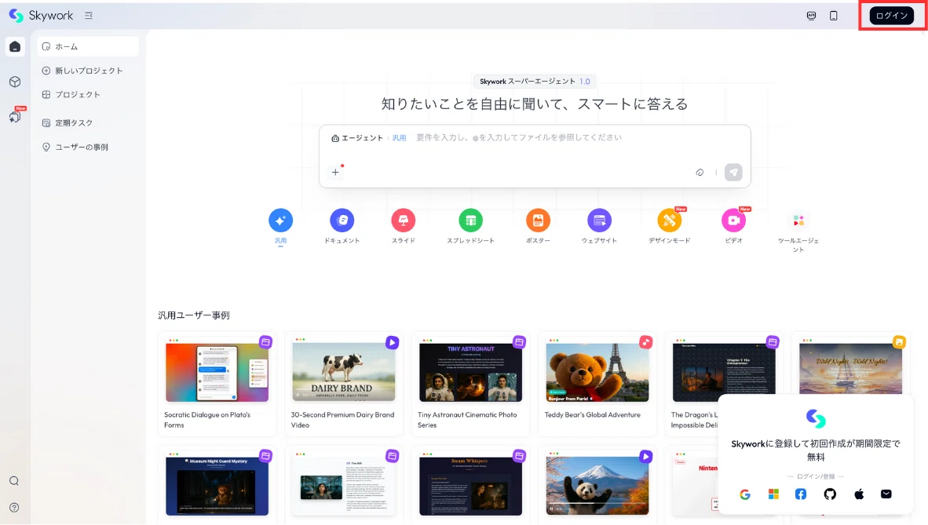Image resolution: width=928 pixels, height=525 pixels.
Task: Open the エージェント mode selector
Action: 357,138
